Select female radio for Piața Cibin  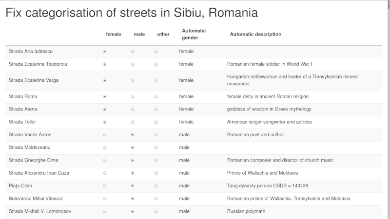coord(105,186)
